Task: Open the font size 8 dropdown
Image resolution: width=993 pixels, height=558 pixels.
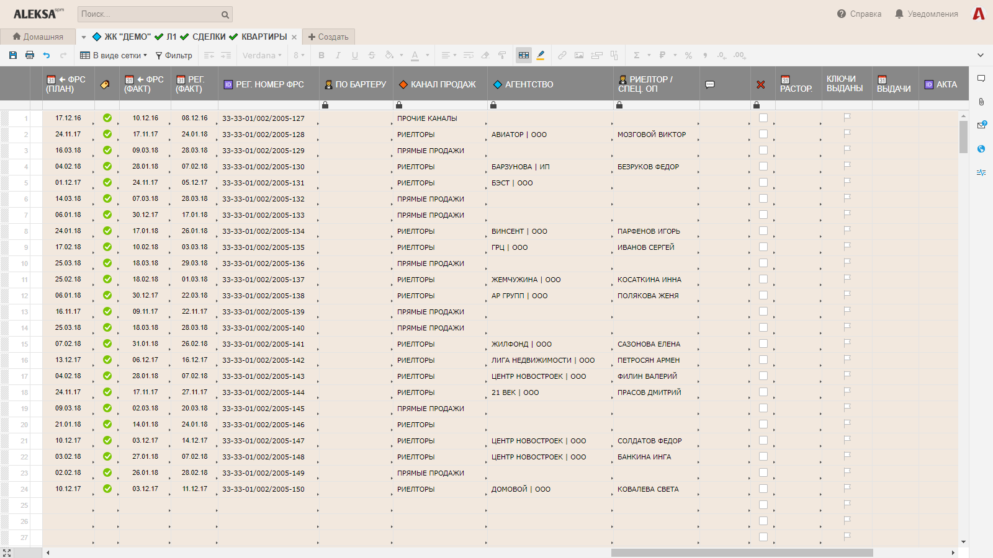Action: click(x=299, y=55)
